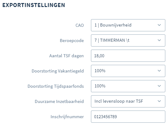Click the 'Doorstorting Tijdspaarfonds' label
The height and width of the screenshot is (127, 168).
click(56, 86)
